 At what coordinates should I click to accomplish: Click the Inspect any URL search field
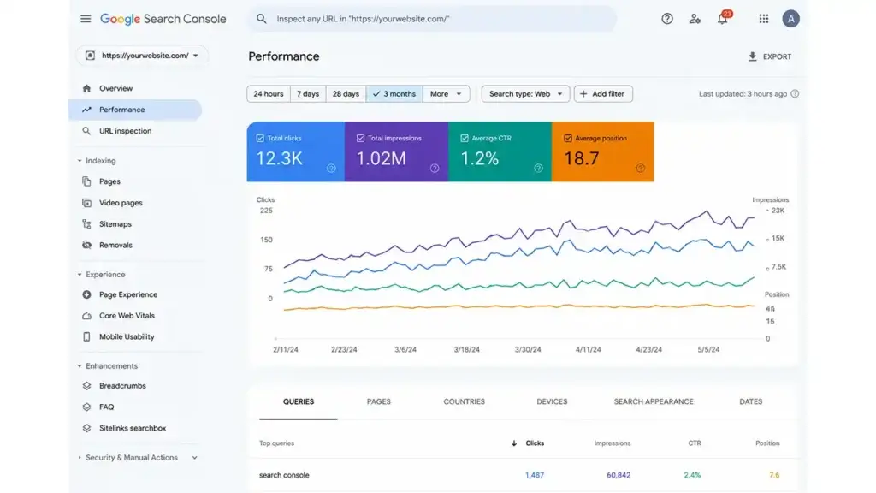click(x=432, y=19)
